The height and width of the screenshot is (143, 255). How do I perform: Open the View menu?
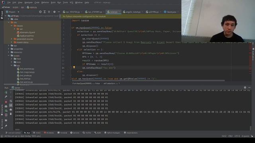(x=20, y=3)
